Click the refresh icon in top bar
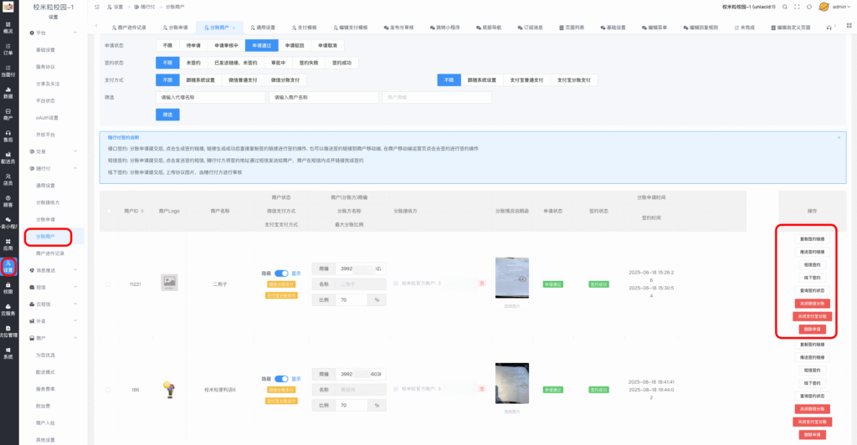857x445 pixels. coord(809,7)
